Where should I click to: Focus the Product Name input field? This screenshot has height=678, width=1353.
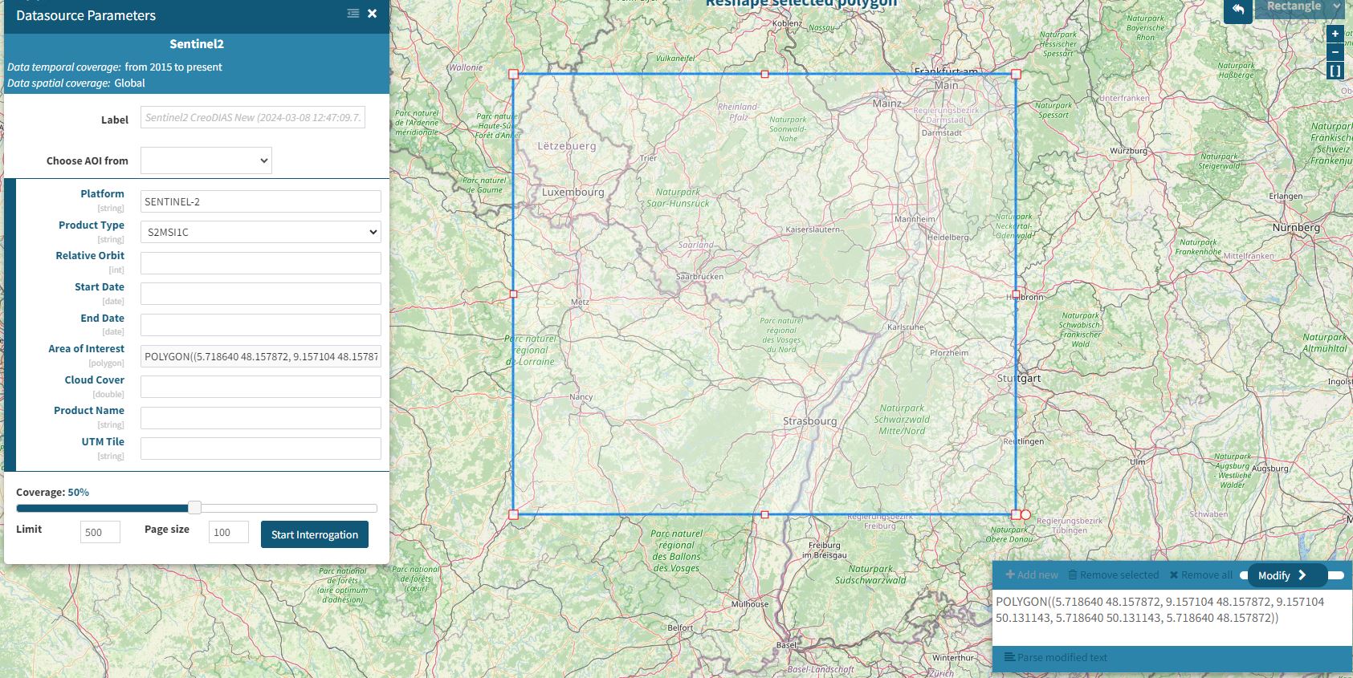tap(261, 418)
